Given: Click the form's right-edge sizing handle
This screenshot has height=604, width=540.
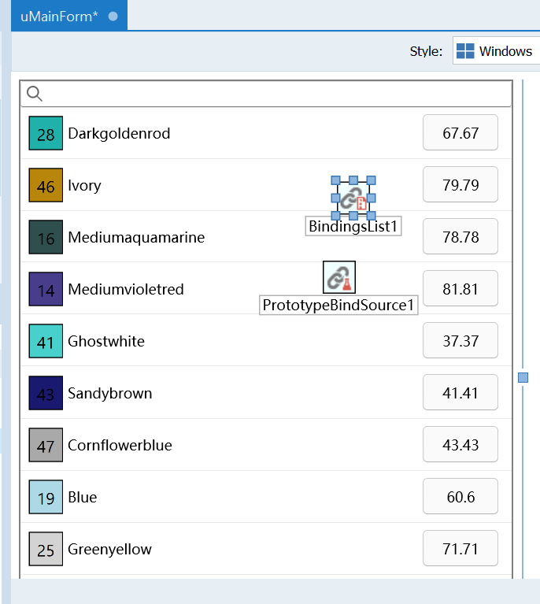Looking at the screenshot, I should click(x=523, y=377).
